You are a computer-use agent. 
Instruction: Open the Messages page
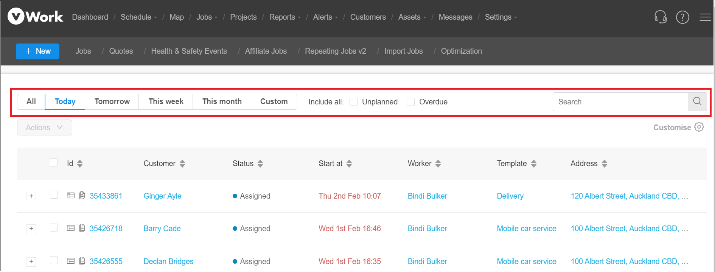pos(455,17)
